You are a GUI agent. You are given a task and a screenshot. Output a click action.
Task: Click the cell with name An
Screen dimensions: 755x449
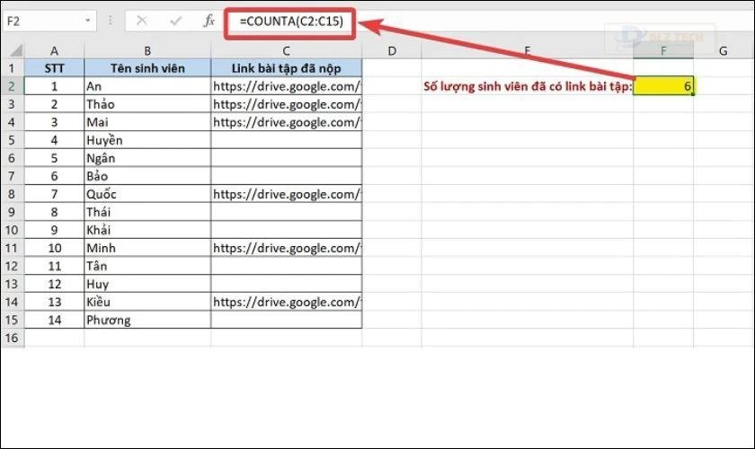click(x=147, y=86)
